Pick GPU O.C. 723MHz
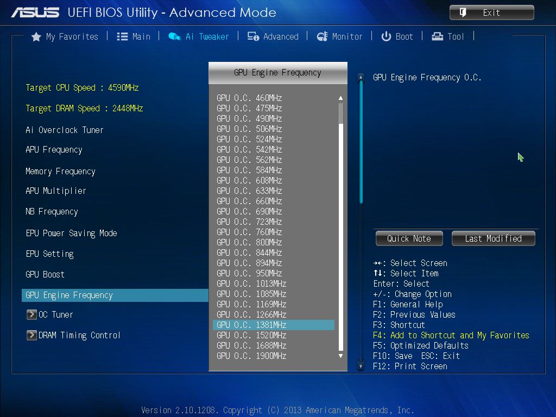This screenshot has height=417, width=556. 249,222
